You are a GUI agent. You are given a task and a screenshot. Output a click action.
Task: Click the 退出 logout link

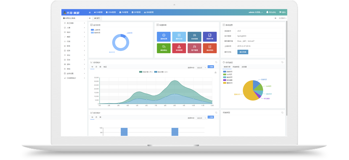coord(282,12)
